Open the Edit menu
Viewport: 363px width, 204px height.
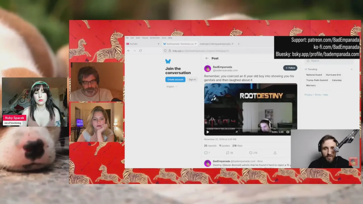[132, 38]
